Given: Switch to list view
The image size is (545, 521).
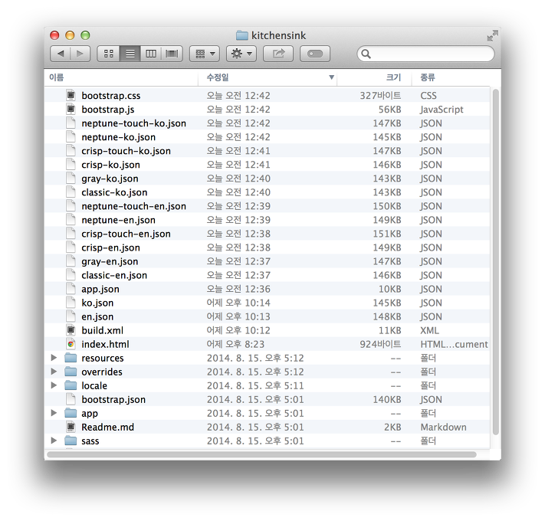Looking at the screenshot, I should coord(130,54).
